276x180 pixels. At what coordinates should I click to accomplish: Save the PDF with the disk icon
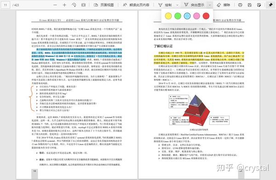pyautogui.click(x=250, y=5)
